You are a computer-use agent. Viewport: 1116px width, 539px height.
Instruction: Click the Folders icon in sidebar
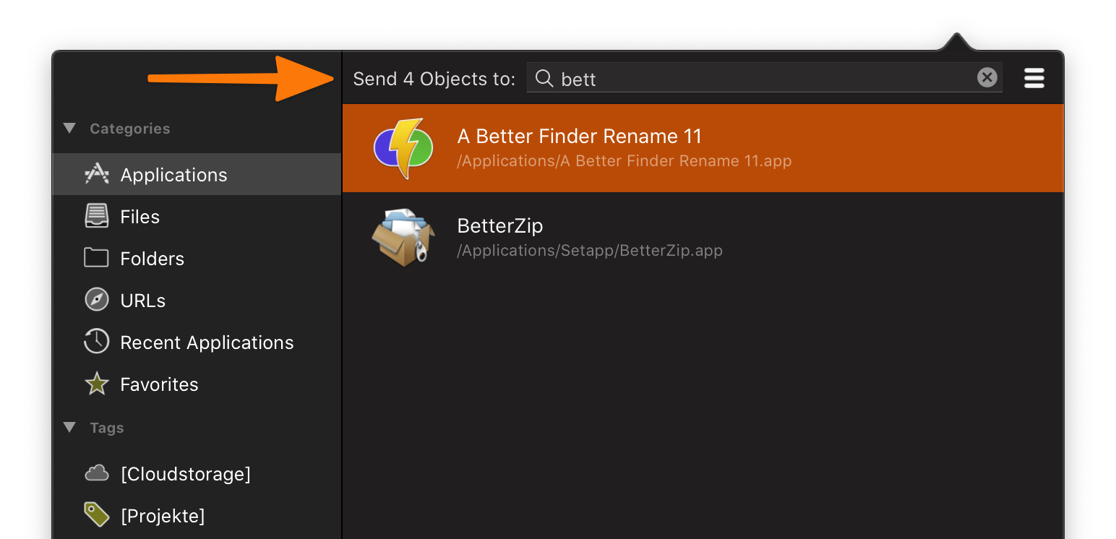point(96,258)
